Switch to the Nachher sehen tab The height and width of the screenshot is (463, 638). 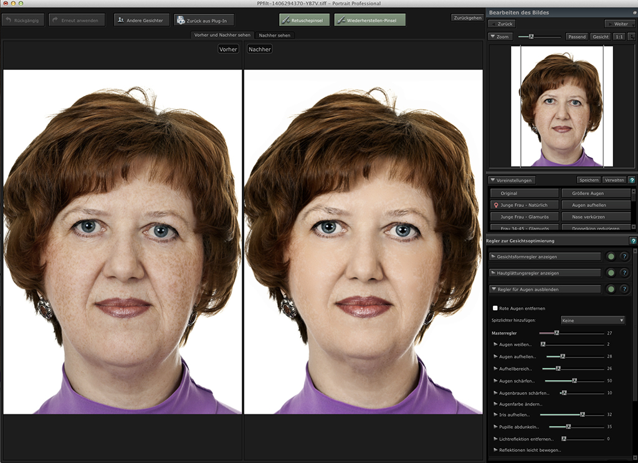coord(274,35)
